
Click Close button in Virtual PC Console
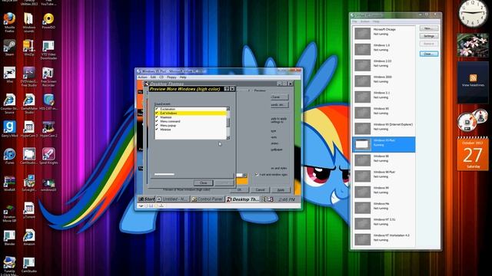tap(429, 54)
